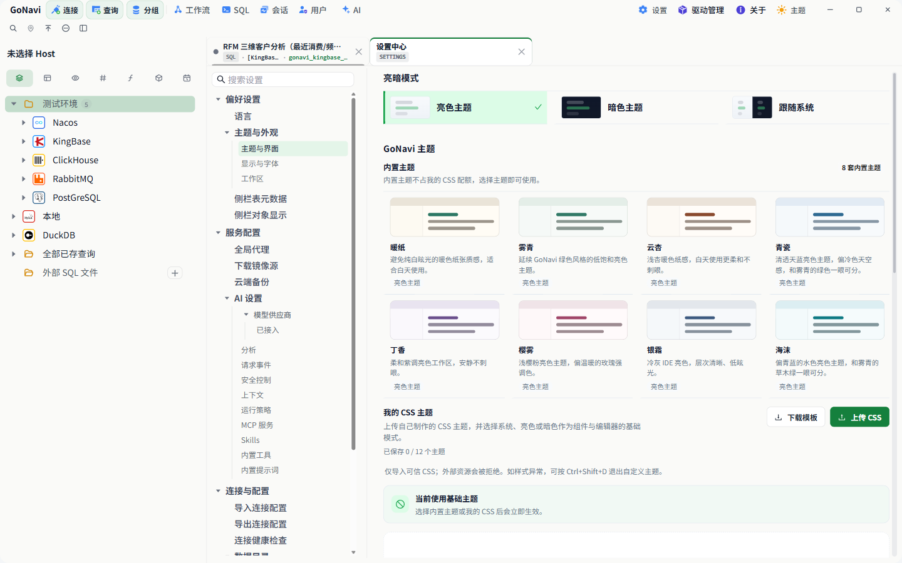Click the locate pin icon in sidebar toolbar
Image resolution: width=902 pixels, height=563 pixels.
tap(31, 28)
